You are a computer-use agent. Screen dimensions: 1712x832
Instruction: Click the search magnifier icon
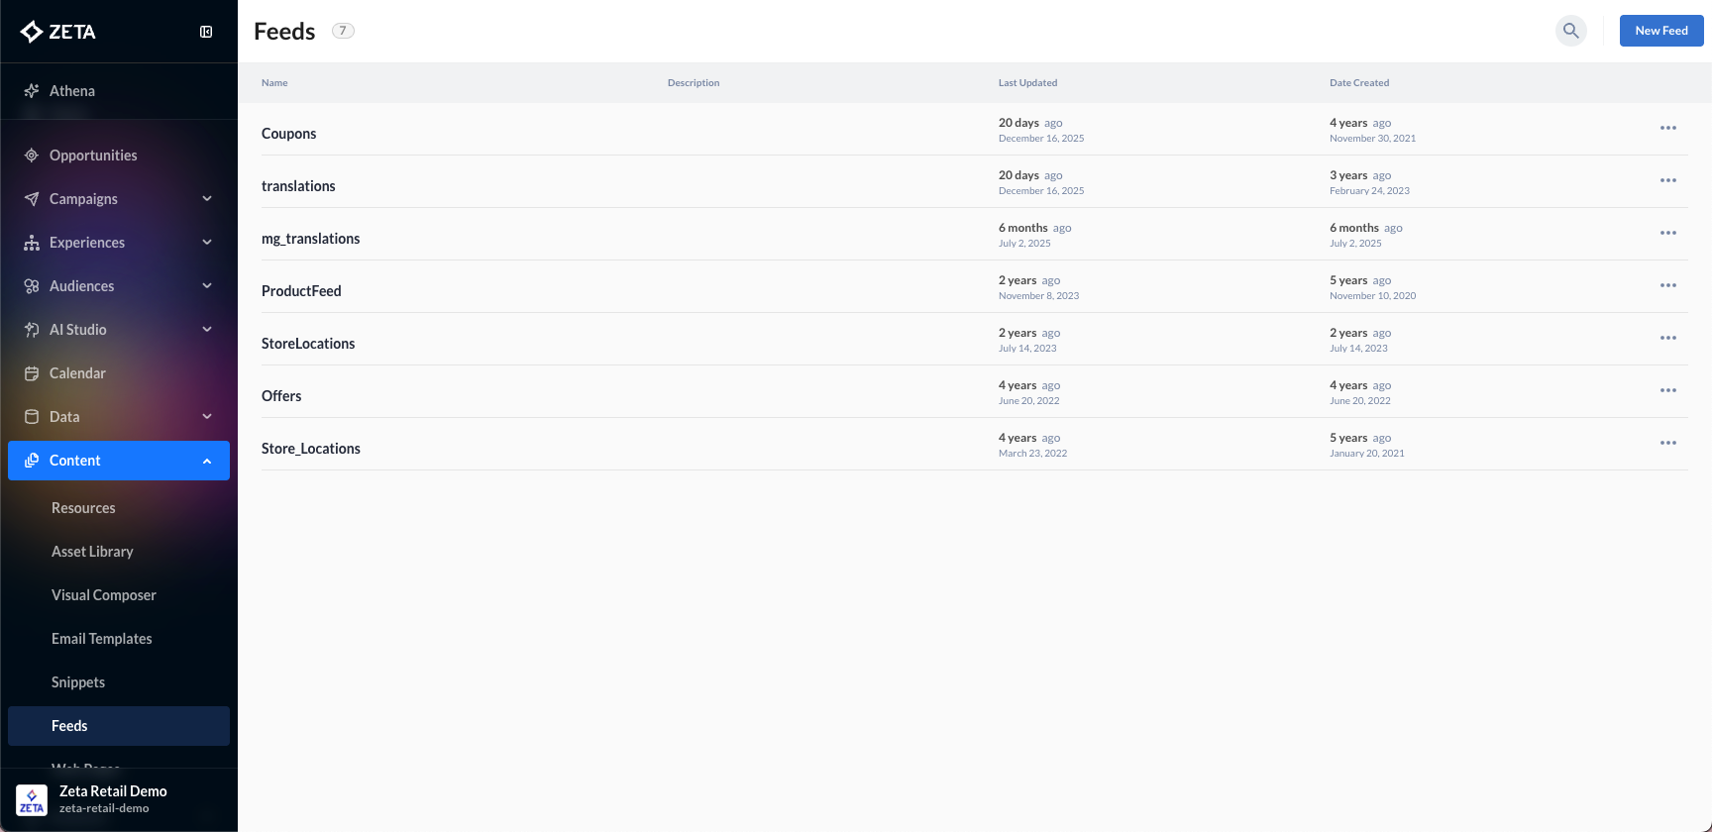pyautogui.click(x=1570, y=31)
